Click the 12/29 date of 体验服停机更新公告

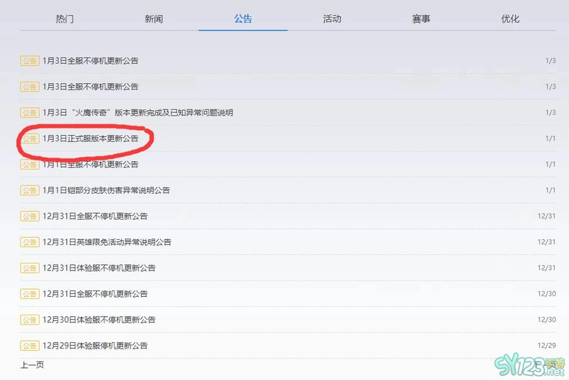546,346
